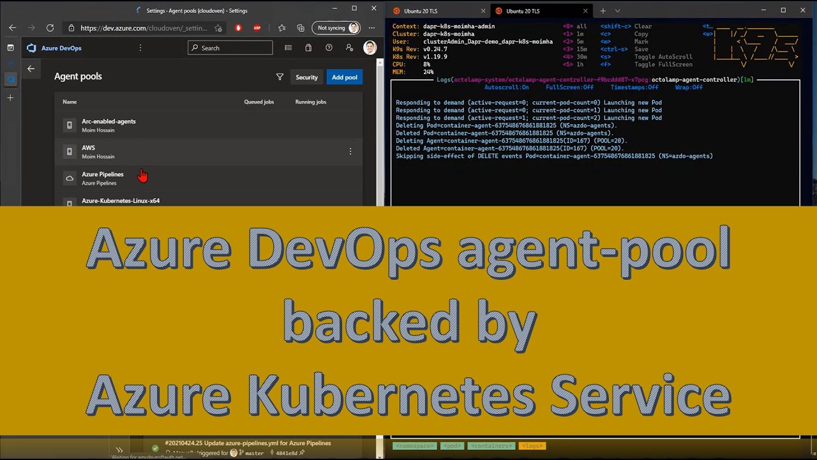Click the top icon in the left sidebar
Screen dimensions: 817x460
click(10, 48)
